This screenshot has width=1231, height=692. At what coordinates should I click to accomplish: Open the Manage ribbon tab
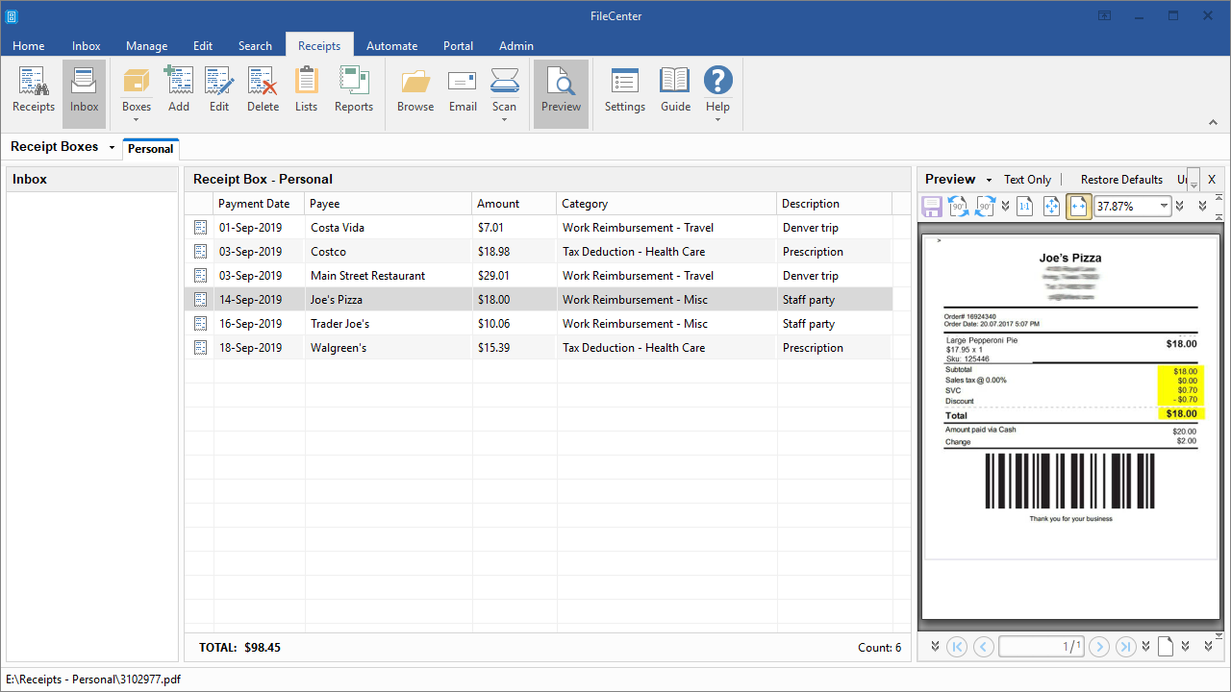coord(146,45)
